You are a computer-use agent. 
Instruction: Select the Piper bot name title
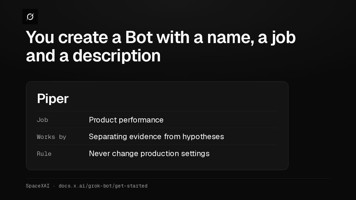tap(53, 99)
